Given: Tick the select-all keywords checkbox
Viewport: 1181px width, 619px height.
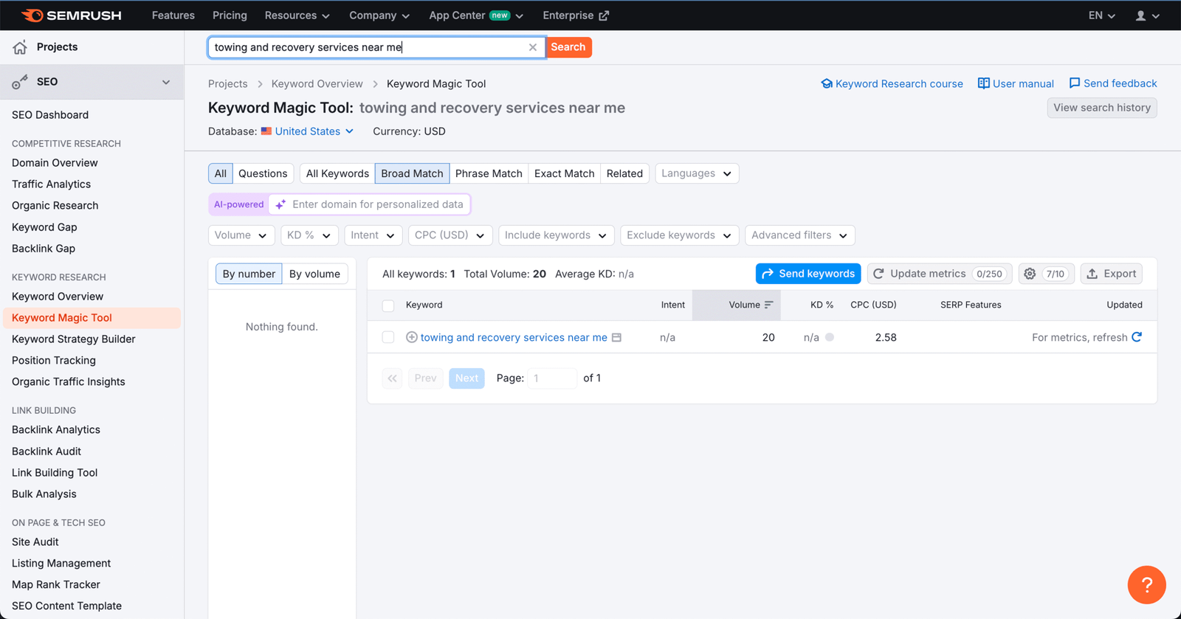Looking at the screenshot, I should click(x=388, y=305).
